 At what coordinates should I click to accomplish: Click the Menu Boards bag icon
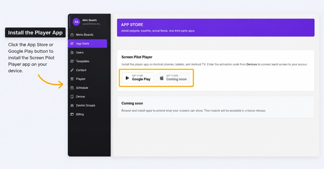click(x=72, y=35)
